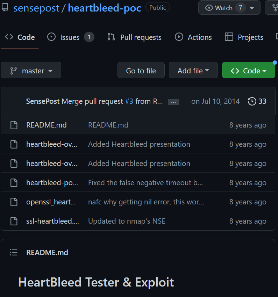
Task: Open the SensePost author link
Action: (x=43, y=101)
